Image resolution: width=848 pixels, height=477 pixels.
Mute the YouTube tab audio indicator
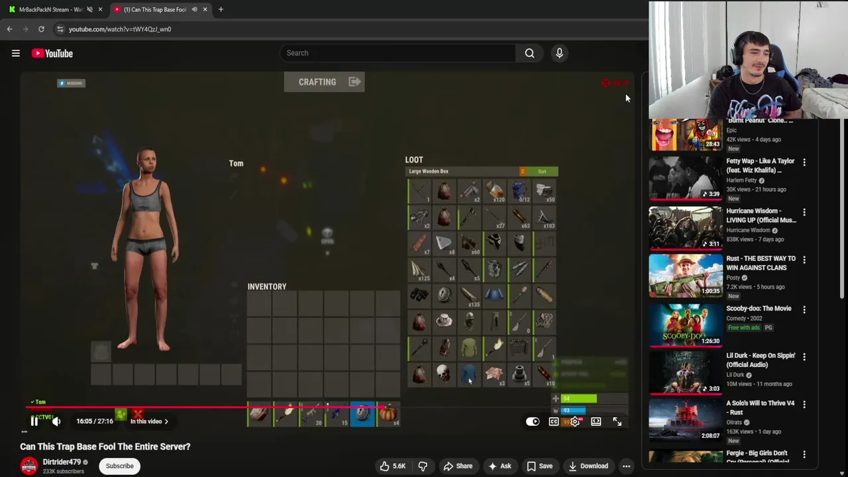coord(194,9)
